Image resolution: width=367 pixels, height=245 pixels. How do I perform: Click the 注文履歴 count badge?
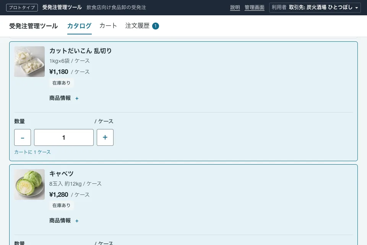pyautogui.click(x=156, y=26)
